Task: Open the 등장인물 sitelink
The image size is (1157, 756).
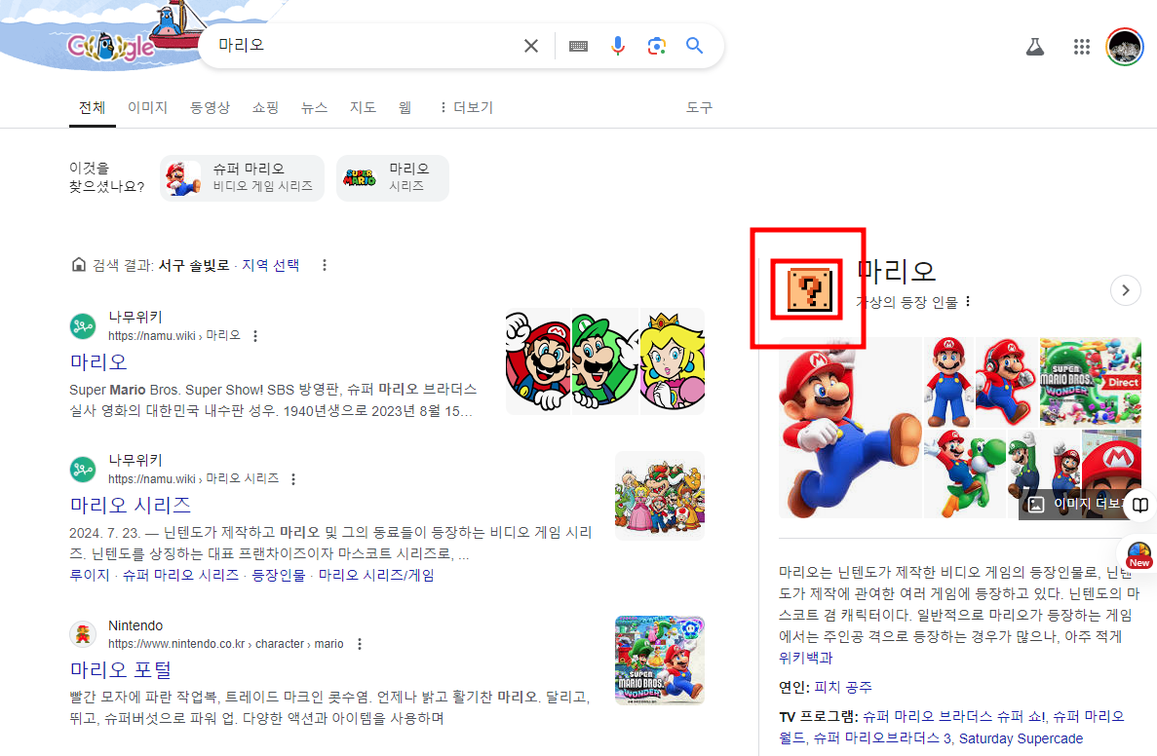Action: coord(278,576)
